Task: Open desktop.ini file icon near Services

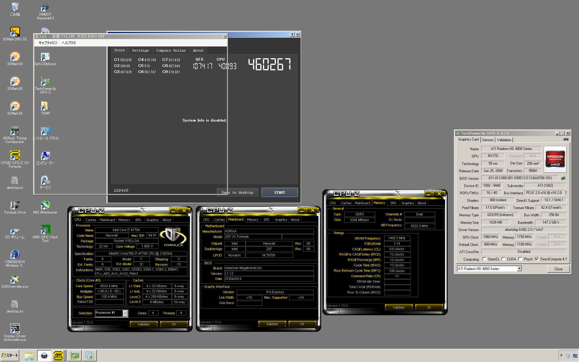Action: pyautogui.click(x=15, y=182)
